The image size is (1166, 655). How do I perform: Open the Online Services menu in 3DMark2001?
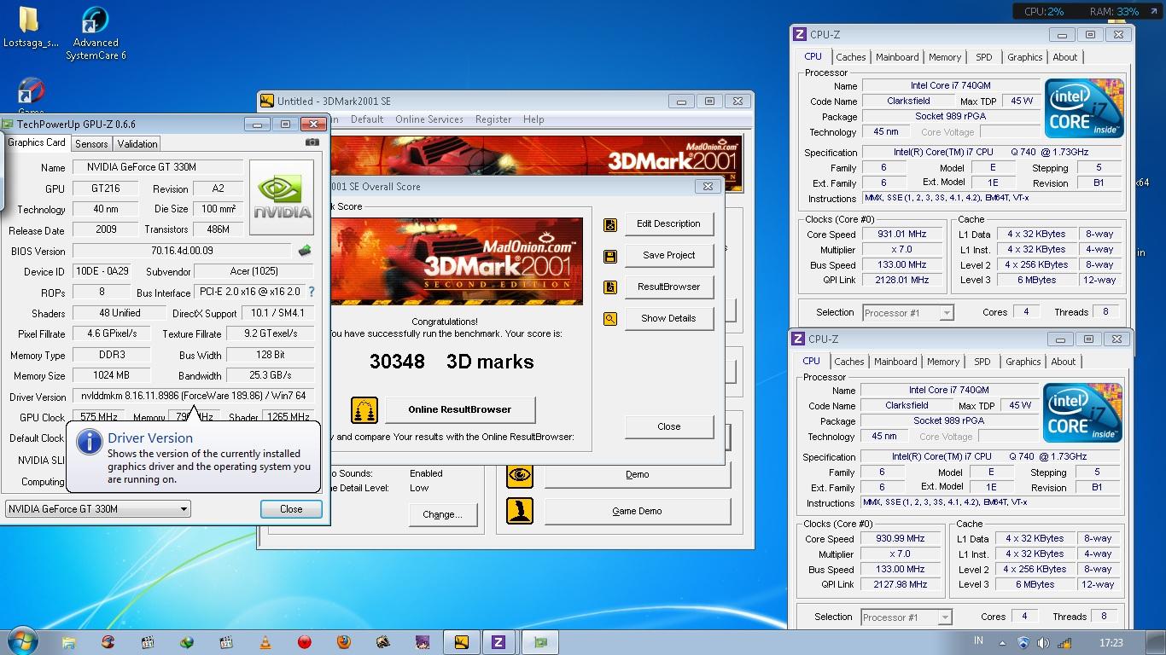tap(429, 119)
